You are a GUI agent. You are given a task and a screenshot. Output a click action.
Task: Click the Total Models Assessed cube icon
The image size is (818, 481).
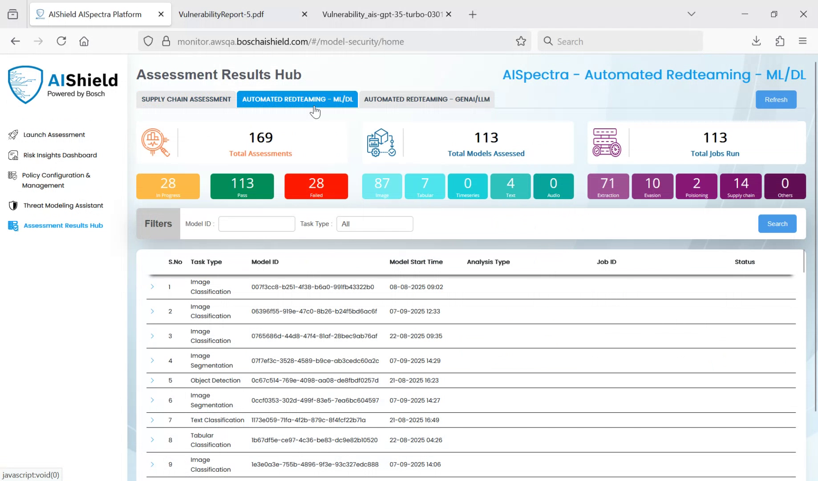381,143
